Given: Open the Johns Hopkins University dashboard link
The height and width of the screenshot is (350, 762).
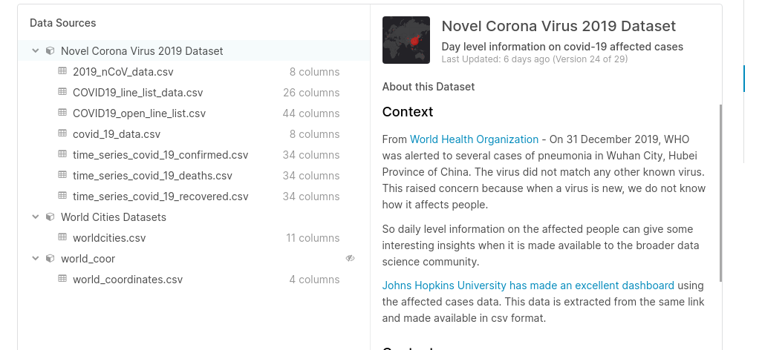Looking at the screenshot, I should [528, 285].
